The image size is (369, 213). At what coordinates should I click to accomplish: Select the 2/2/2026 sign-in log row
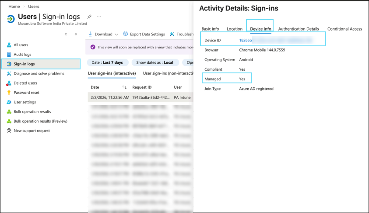coord(140,97)
